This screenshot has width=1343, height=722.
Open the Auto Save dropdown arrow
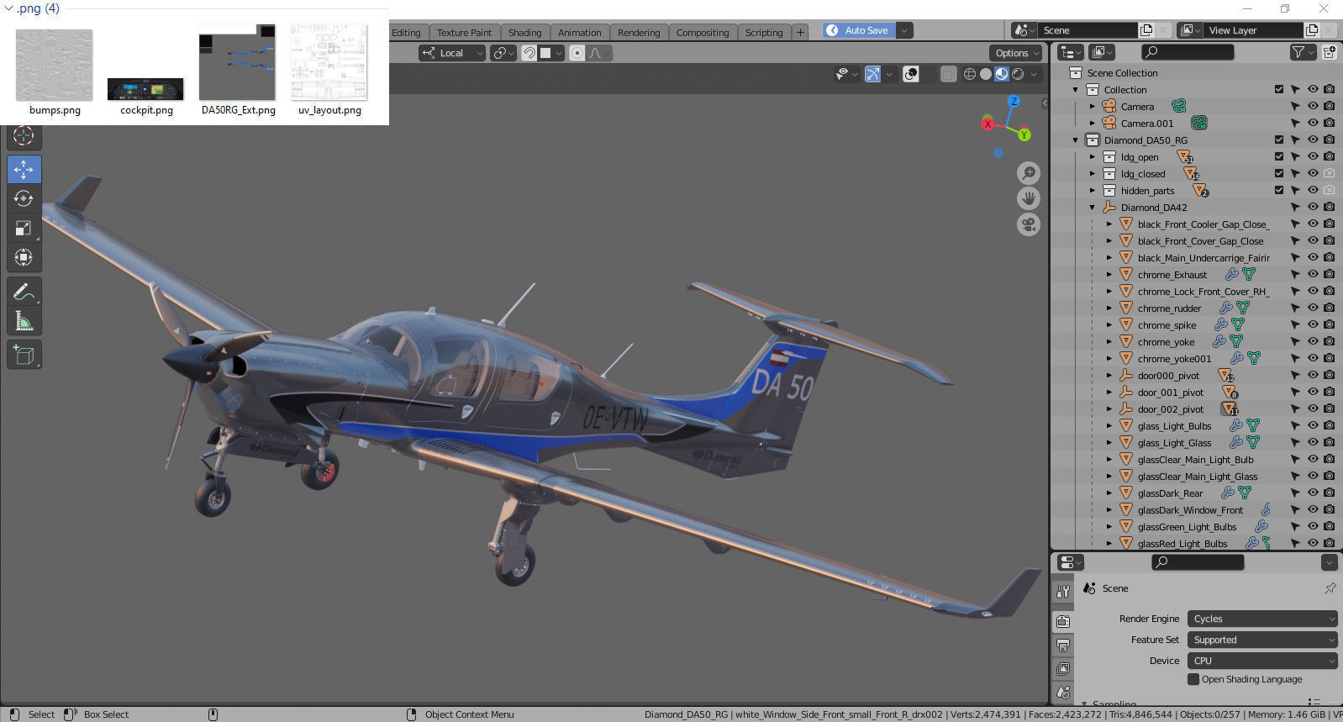click(x=904, y=30)
